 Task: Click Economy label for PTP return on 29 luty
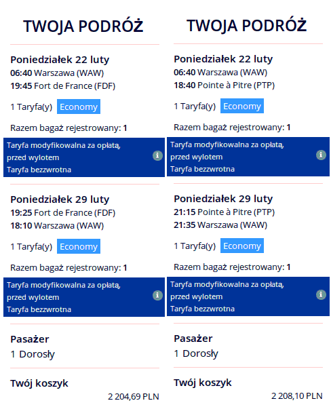pyautogui.click(x=242, y=246)
